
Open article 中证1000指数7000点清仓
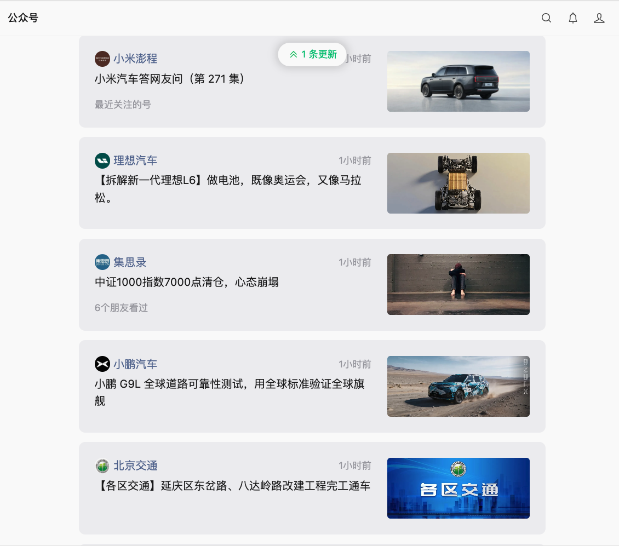[187, 282]
